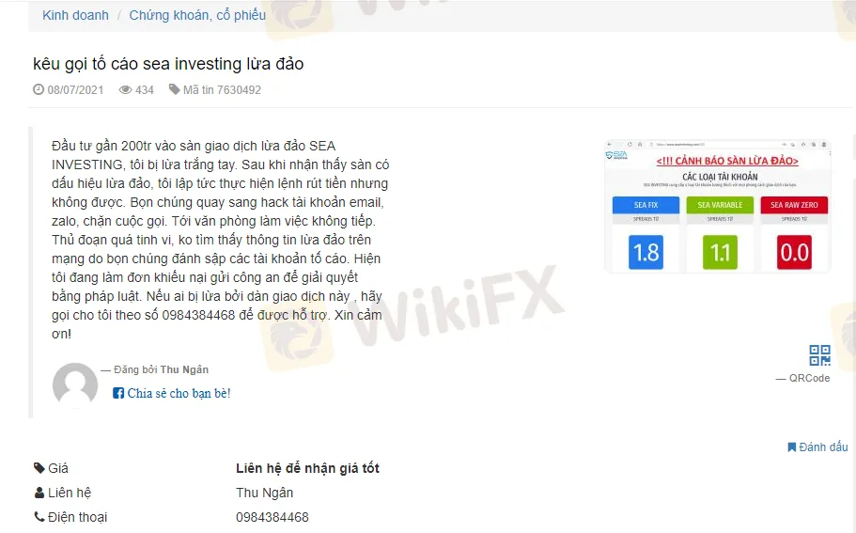Click the Mã tin 7630492 label
Image resolution: width=856 pixels, height=533 pixels.
[222, 89]
